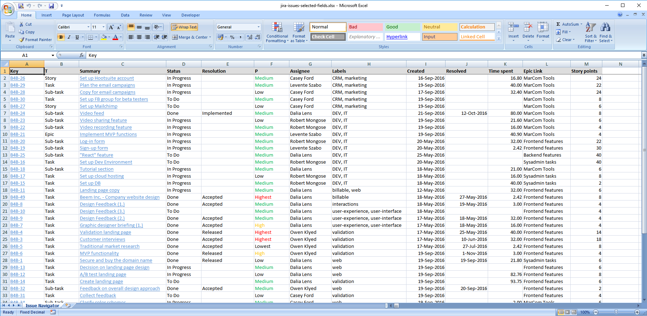
Task: Click the Increase Decimal icon
Action: (250, 37)
